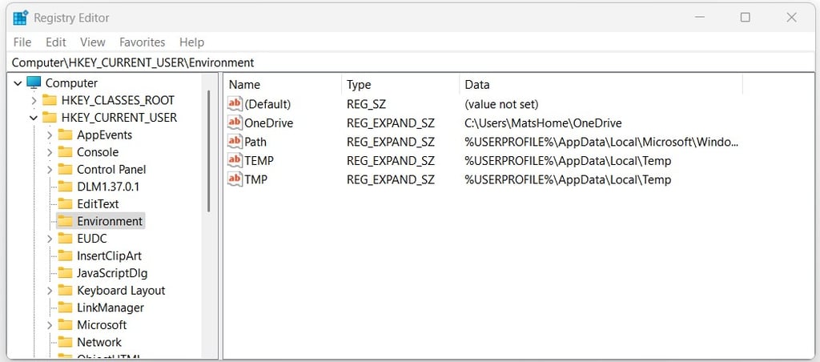Sort values by Type column header
The image size is (820, 362).
pyautogui.click(x=400, y=85)
